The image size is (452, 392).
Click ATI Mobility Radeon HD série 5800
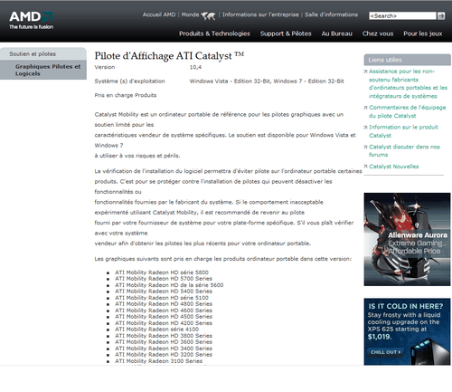point(162,272)
